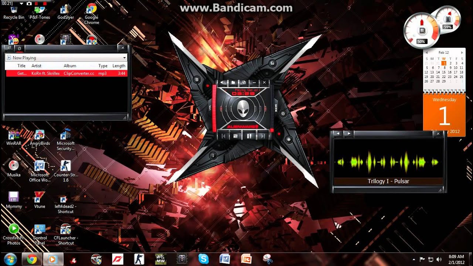473x266 pixels.
Task: Click the Trilogy I - Pulsar visualization title
Action: (388, 181)
